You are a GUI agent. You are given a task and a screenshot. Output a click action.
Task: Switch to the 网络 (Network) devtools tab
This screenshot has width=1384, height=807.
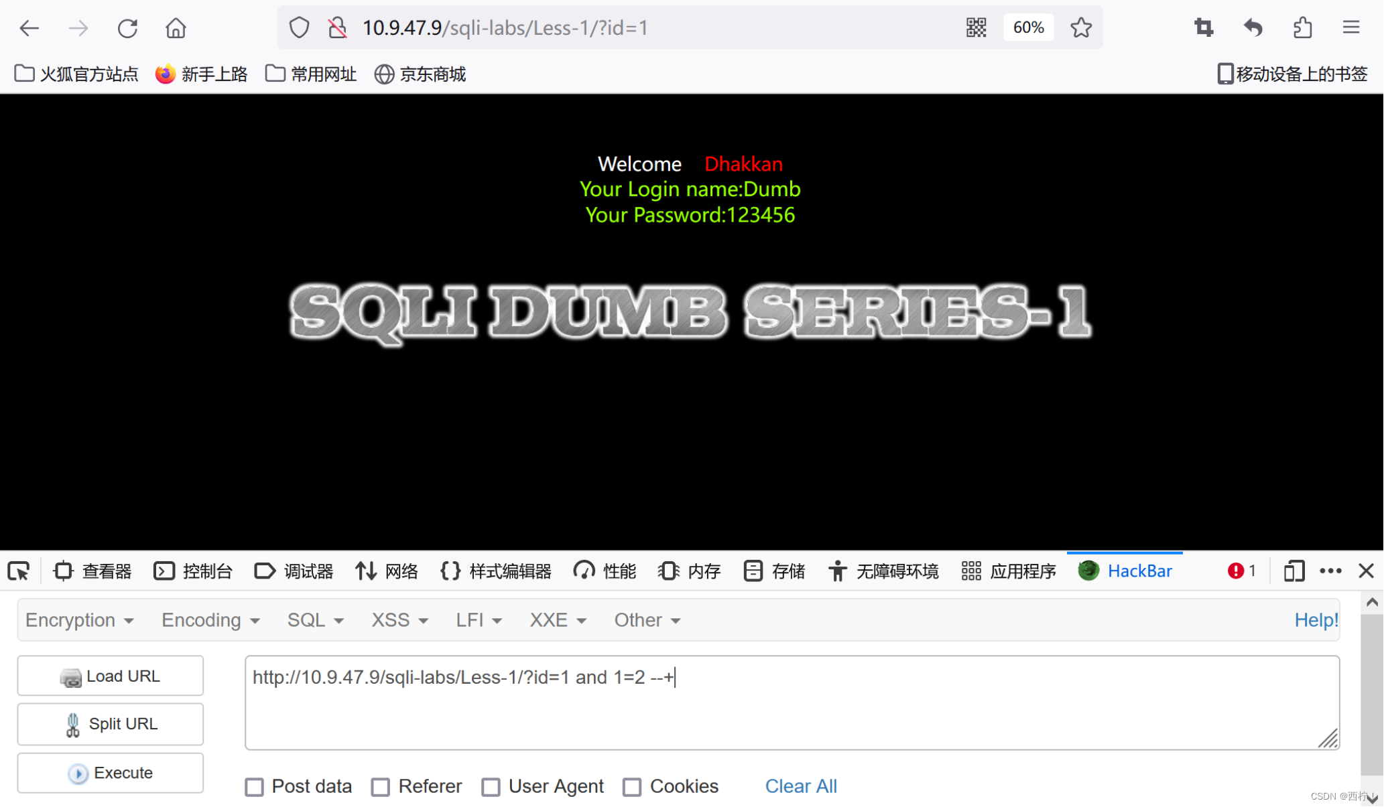click(x=387, y=571)
